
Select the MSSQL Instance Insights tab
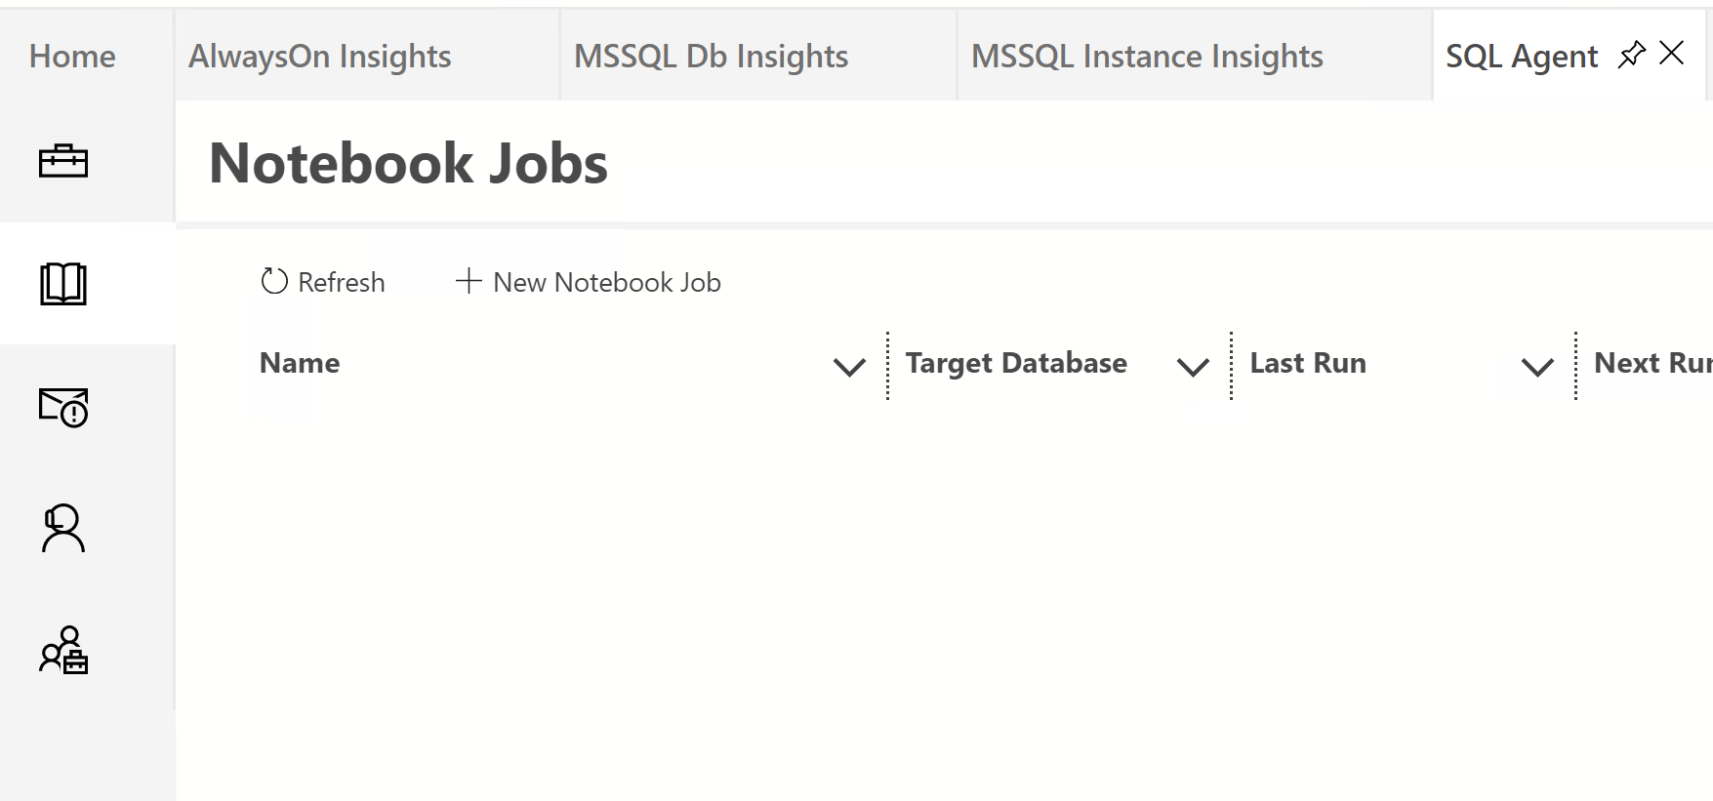1147,57
